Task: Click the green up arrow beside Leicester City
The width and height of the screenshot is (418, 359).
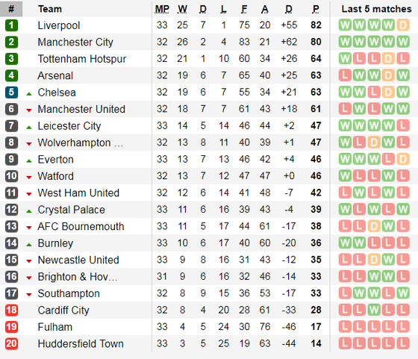Action: coord(29,128)
